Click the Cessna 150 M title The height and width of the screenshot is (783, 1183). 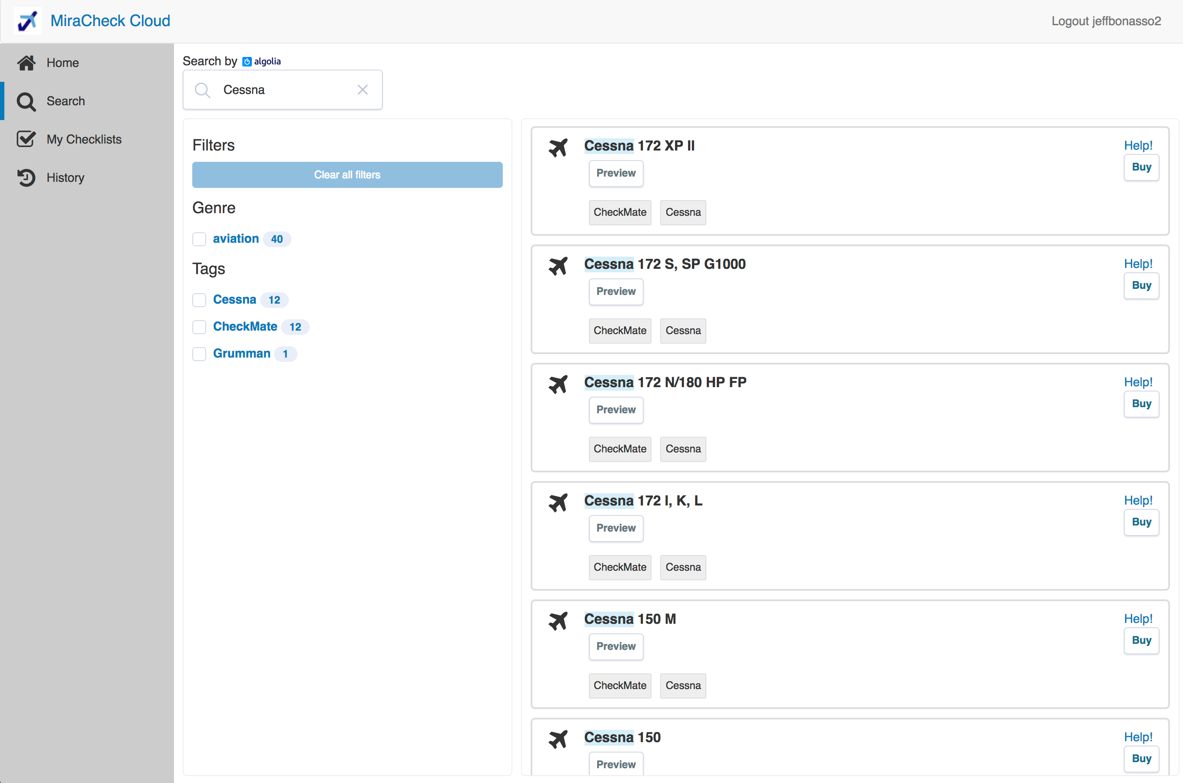coord(630,619)
